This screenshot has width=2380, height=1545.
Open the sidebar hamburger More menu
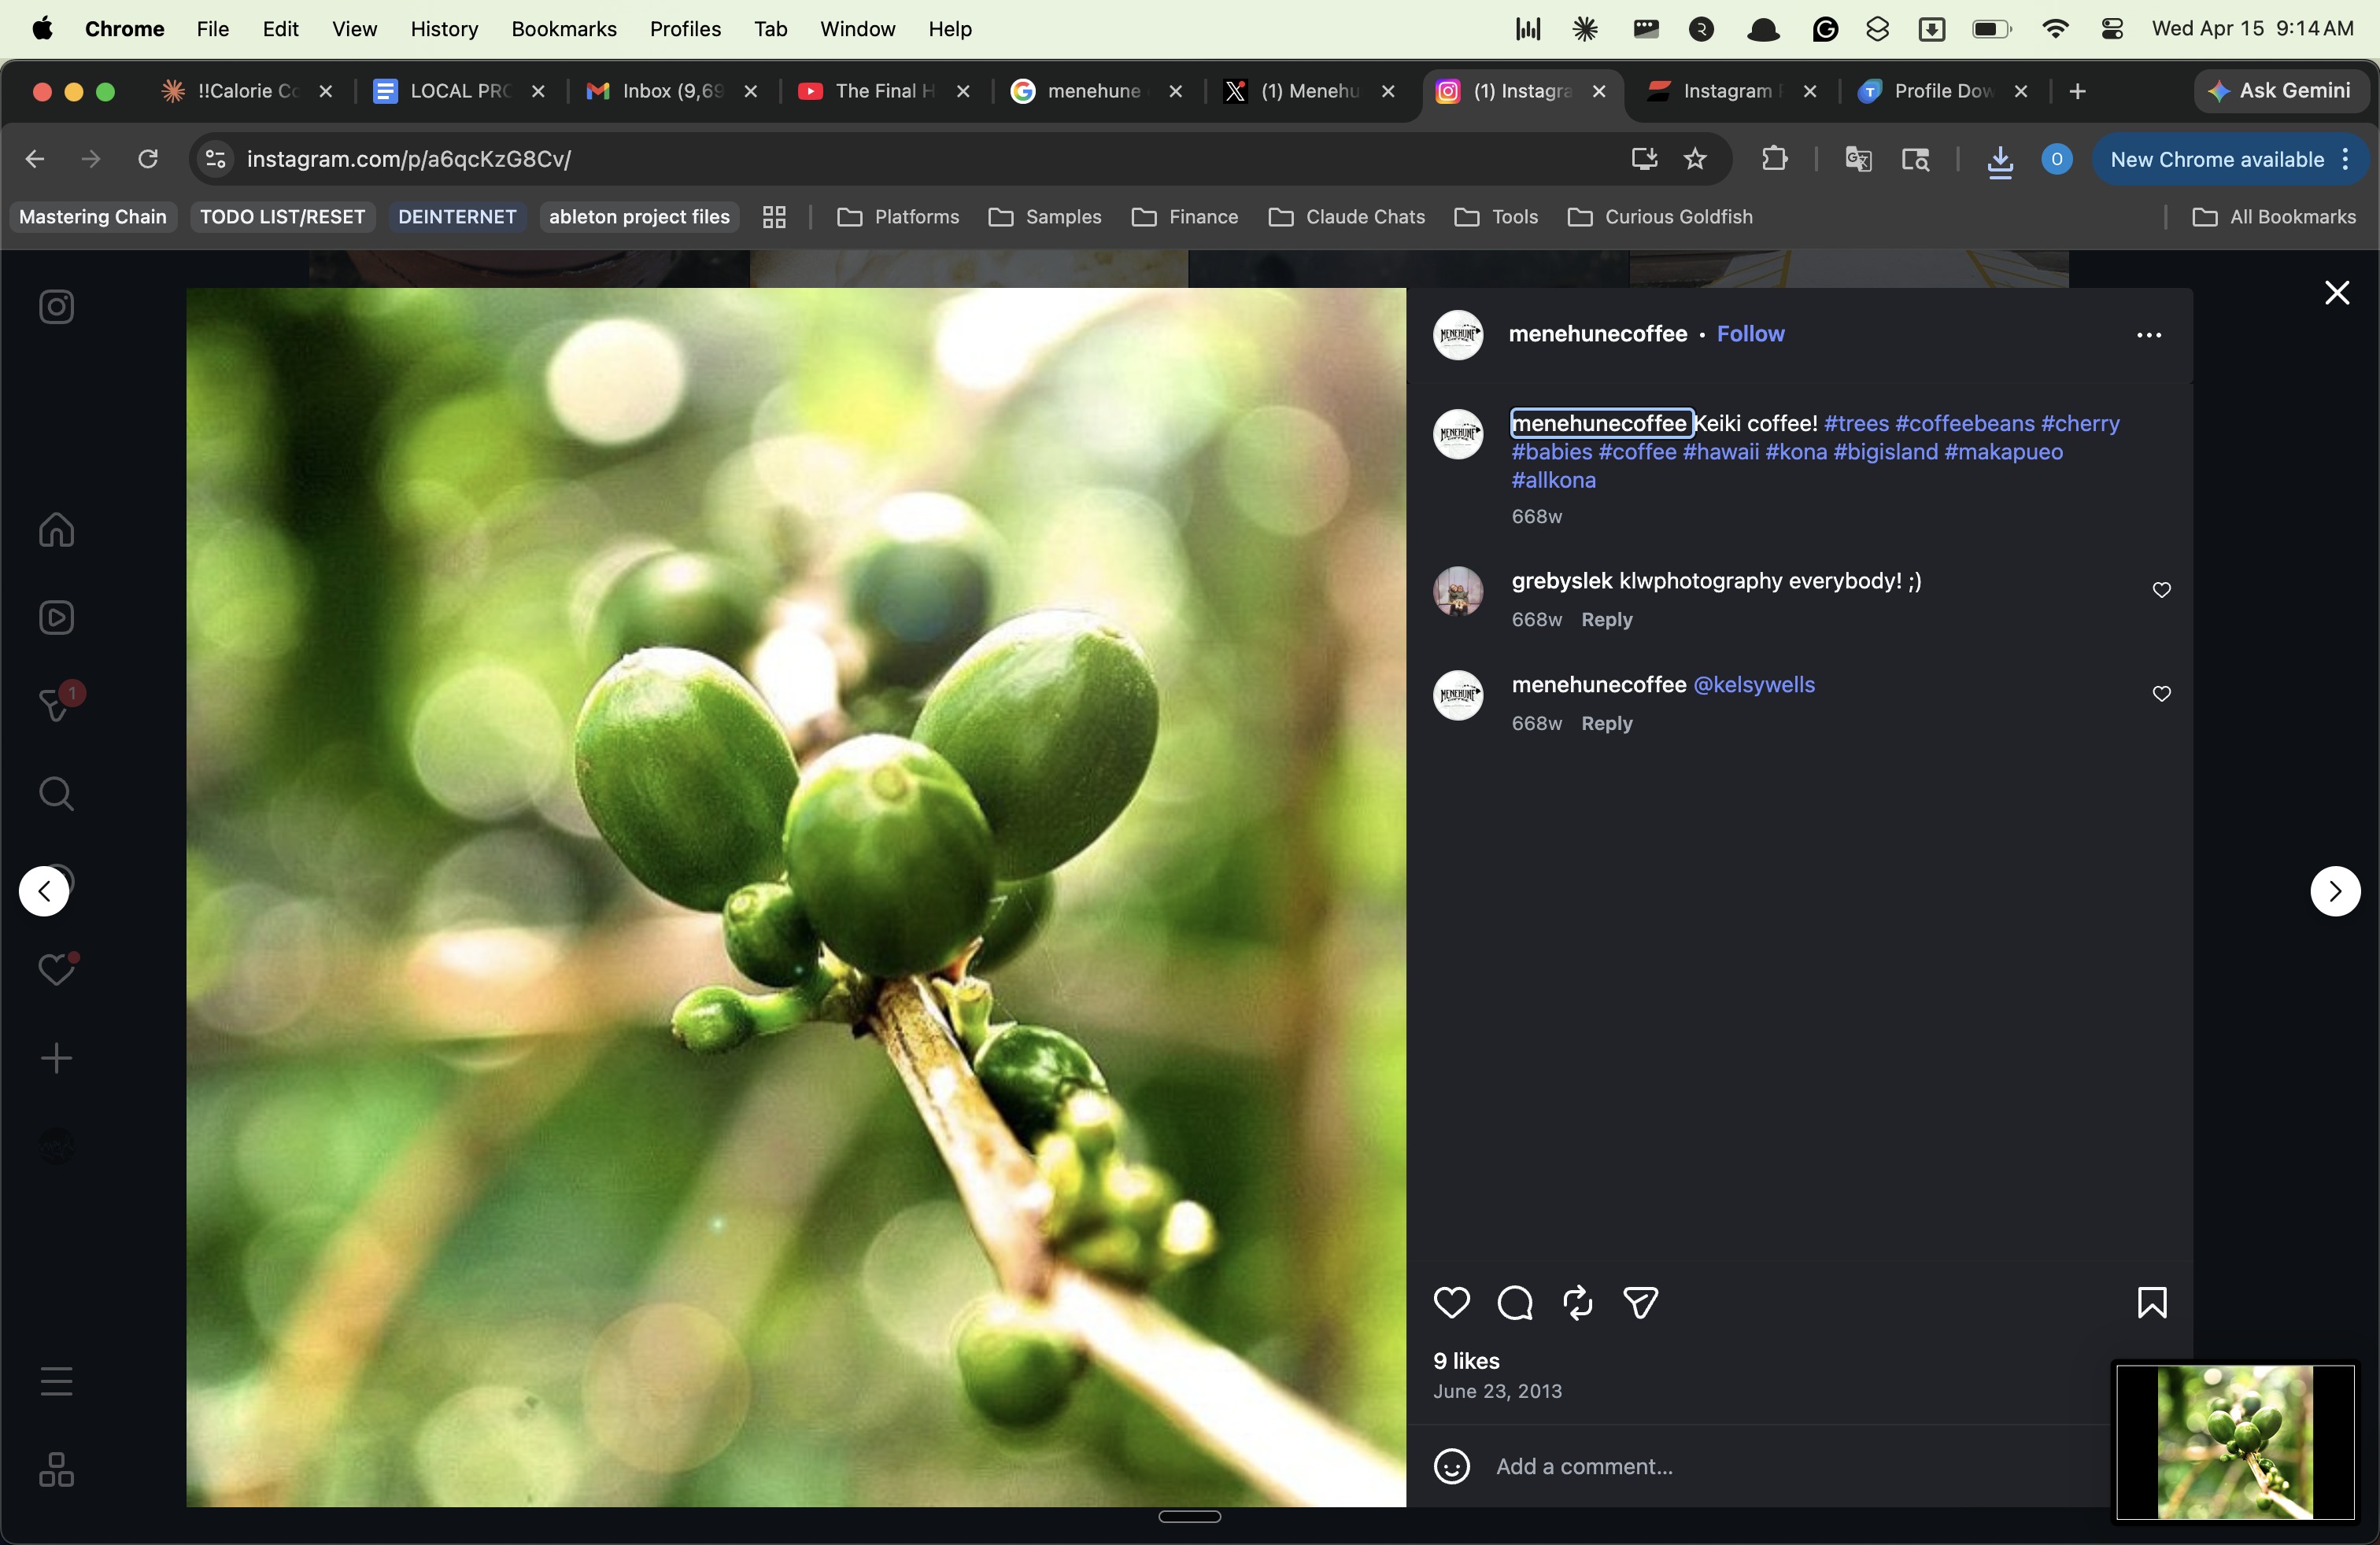[56, 1381]
